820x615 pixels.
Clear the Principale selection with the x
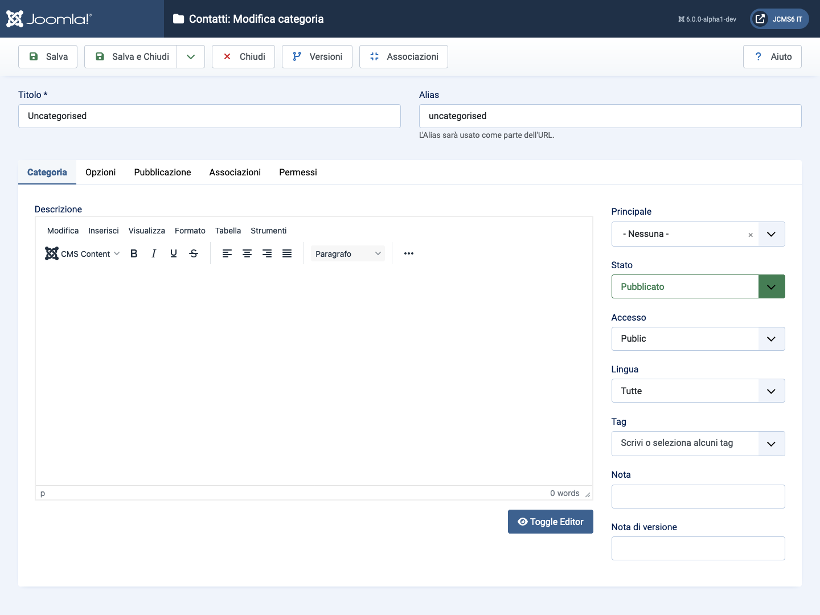(751, 235)
